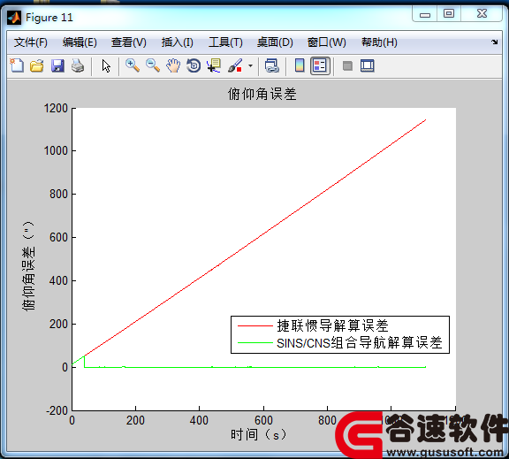The image size is (509, 459).
Task: Click the Link Plot icon
Action: (x=271, y=65)
